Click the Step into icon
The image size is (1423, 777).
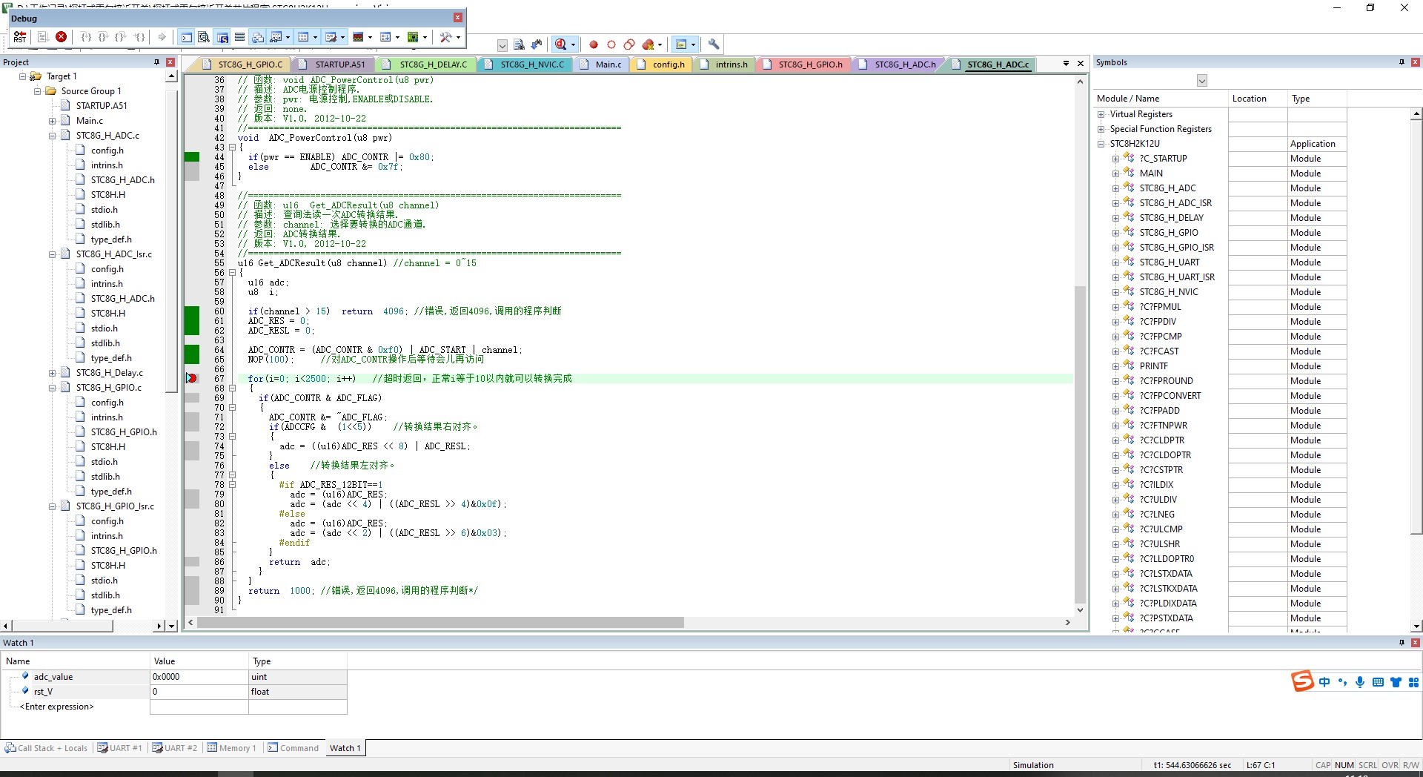coord(86,37)
